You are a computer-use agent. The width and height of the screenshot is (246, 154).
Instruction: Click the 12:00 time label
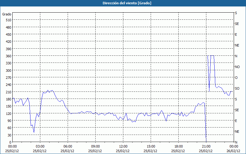123,147
